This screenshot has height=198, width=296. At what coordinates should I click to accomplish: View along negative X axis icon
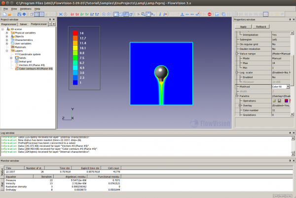pyautogui.click(x=73, y=14)
